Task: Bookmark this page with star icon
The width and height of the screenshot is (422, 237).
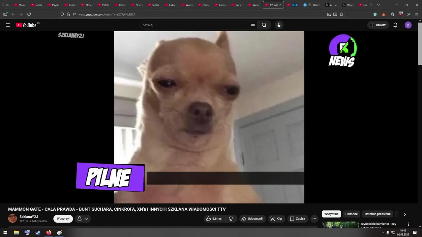Action: (x=341, y=14)
